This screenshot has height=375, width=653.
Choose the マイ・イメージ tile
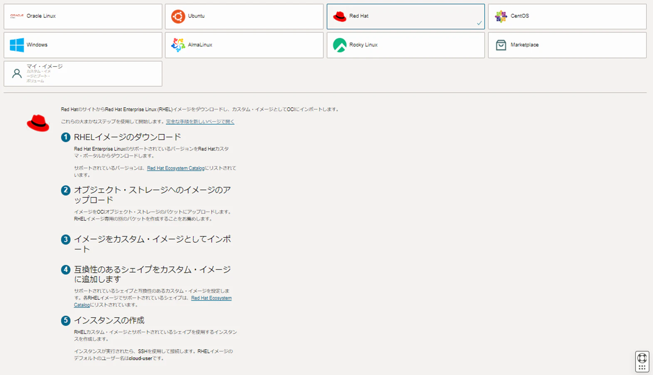[83, 74]
